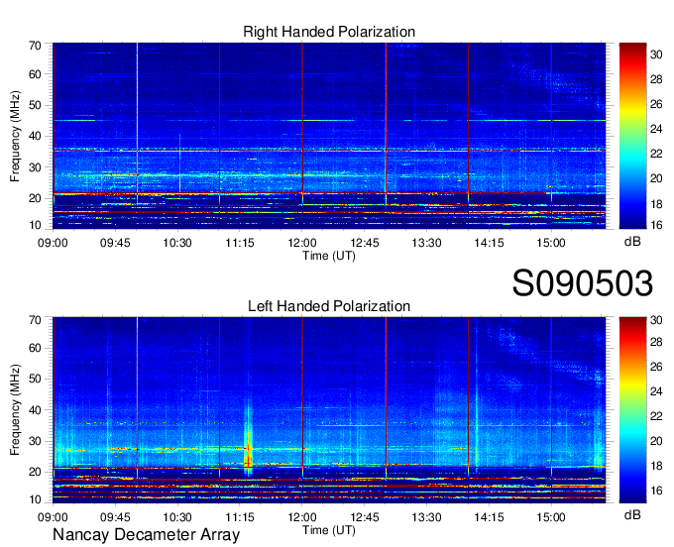Click the 09:00 time tick of the right-handed plot
674x547 pixels.
point(53,243)
